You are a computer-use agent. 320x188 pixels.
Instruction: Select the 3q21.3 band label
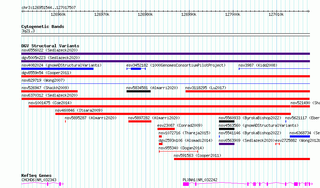[28, 31]
